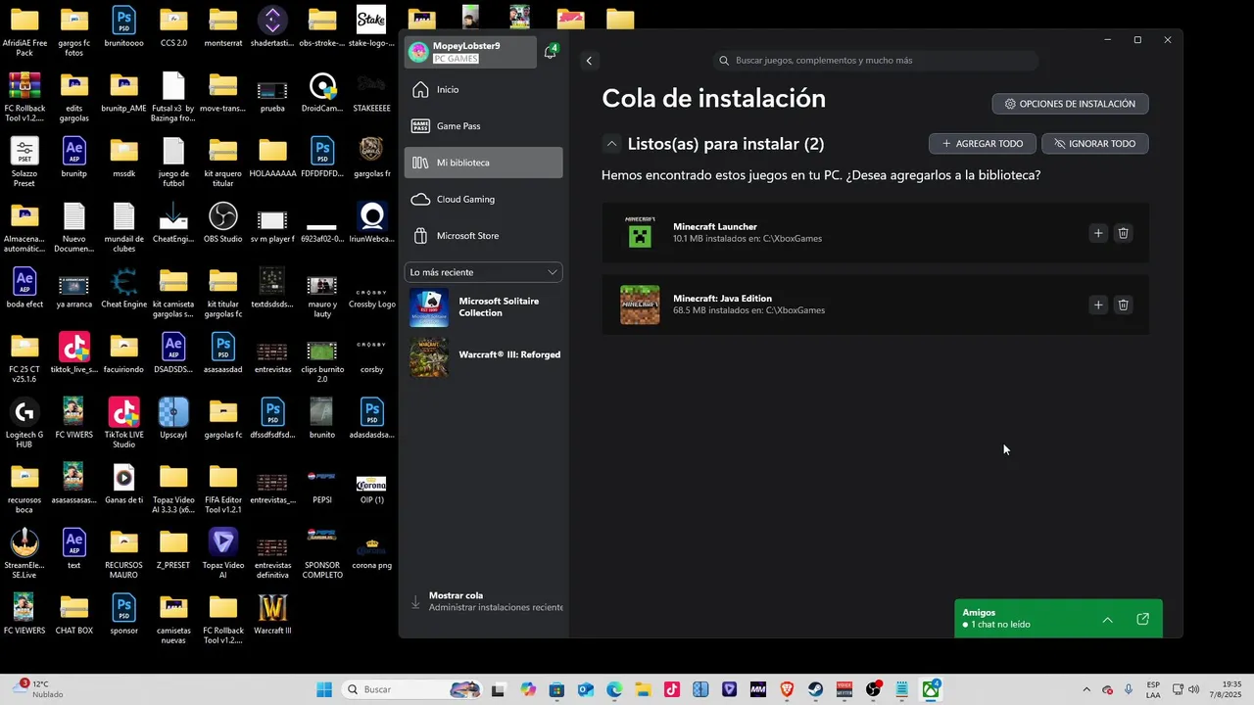Open volume control in system tray
The width and height of the screenshot is (1254, 705).
tap(1194, 689)
